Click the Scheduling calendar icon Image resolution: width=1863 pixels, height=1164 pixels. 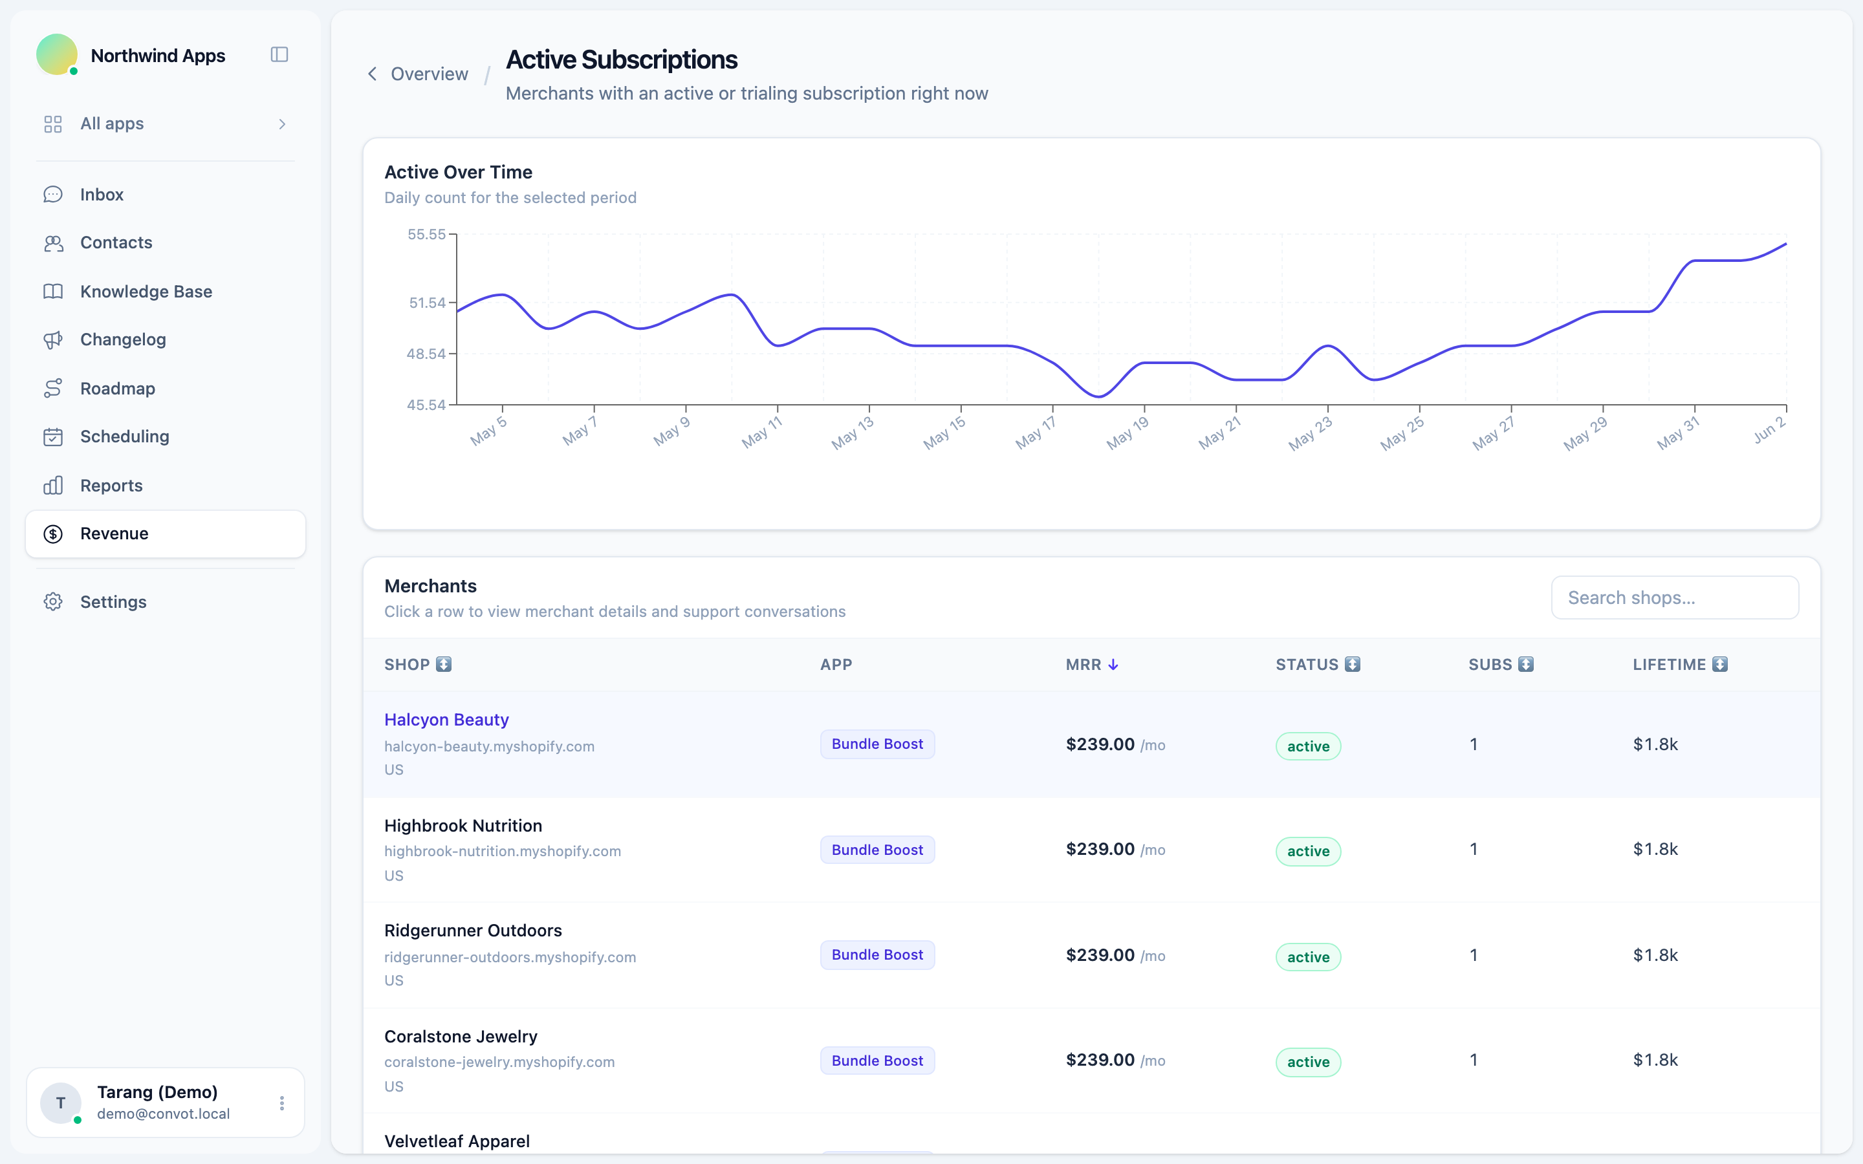(x=53, y=437)
